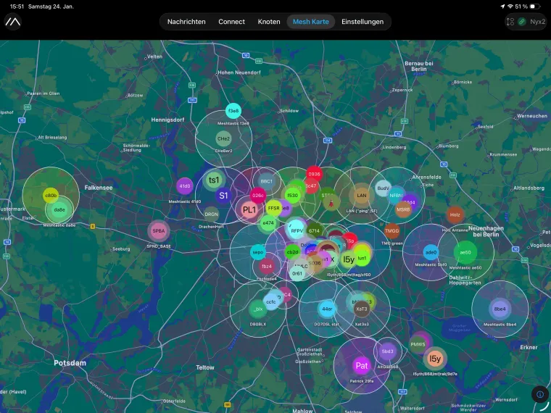551x413 pixels.
Task: Go to the Knoten tab
Action: click(269, 22)
